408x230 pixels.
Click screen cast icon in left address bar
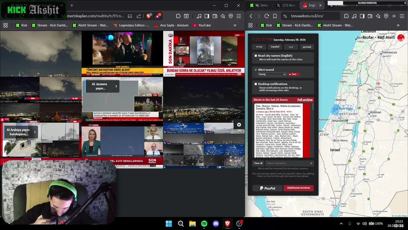130,16
